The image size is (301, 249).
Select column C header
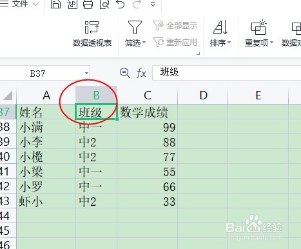point(148,95)
